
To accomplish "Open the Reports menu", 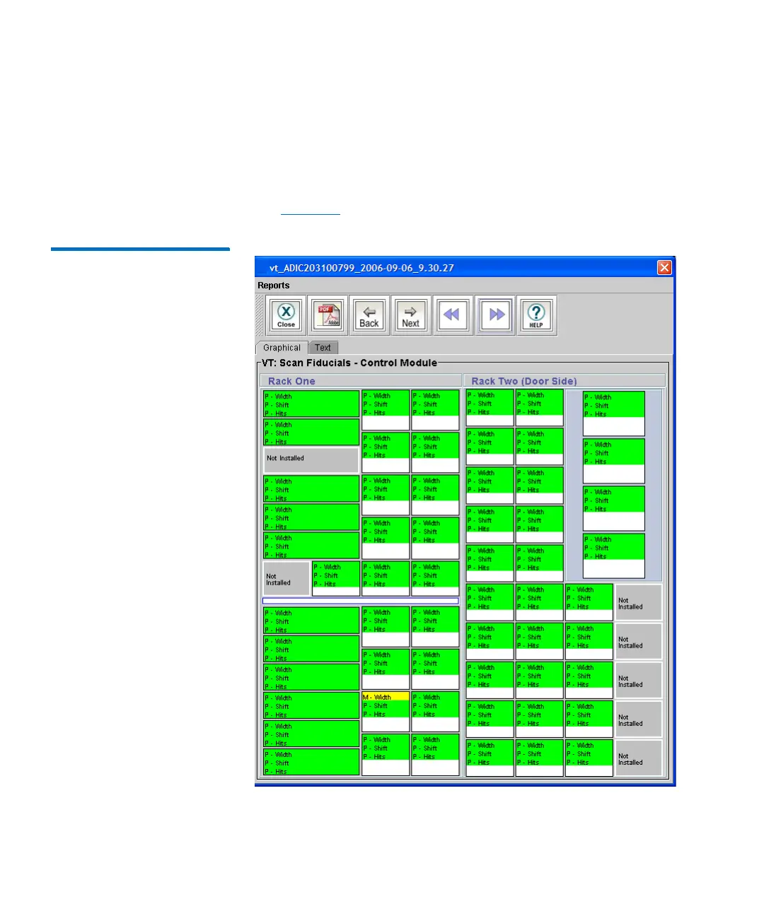I will point(274,286).
